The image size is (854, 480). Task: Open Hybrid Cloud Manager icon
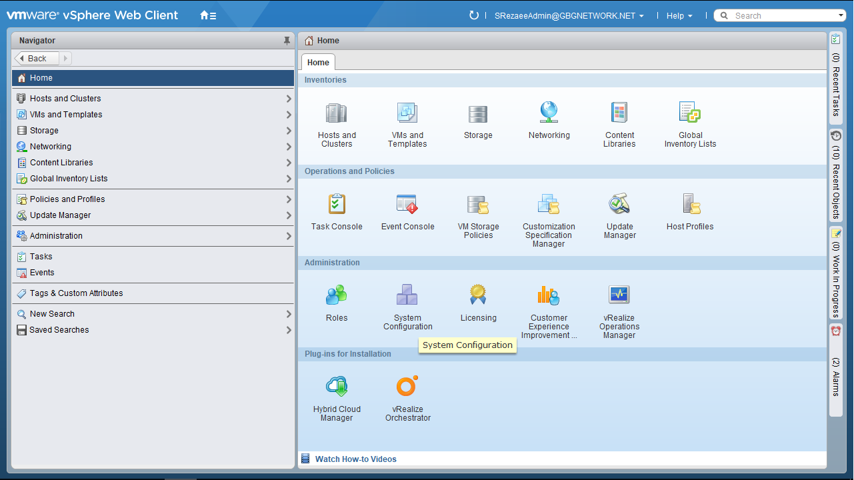(x=337, y=387)
